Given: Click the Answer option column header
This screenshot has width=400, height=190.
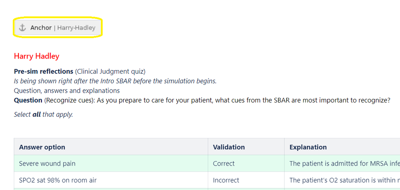Looking at the screenshot, I should click(42, 147).
